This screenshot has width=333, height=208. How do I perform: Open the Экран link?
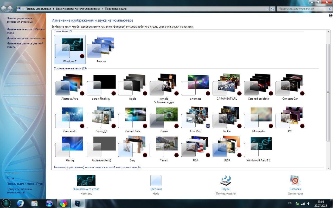(10, 178)
